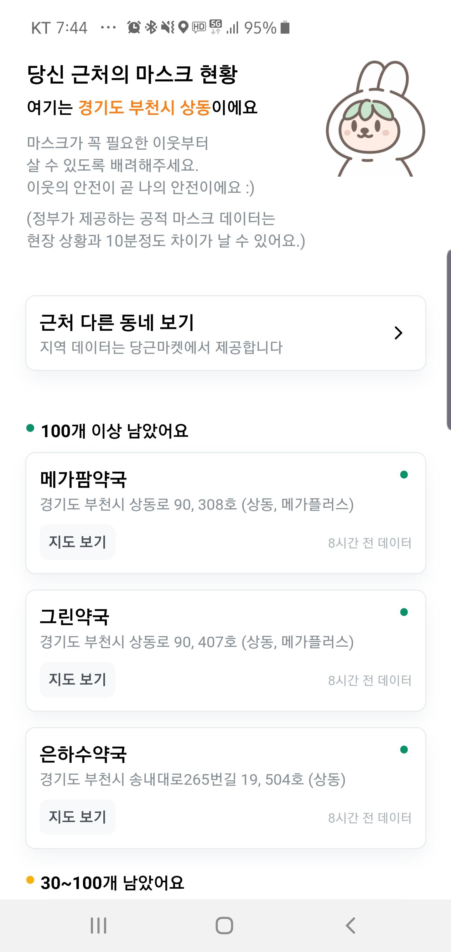This screenshot has width=451, height=952.
Task: Select the 메가팜약국 pharmacy name
Action: pos(84,479)
